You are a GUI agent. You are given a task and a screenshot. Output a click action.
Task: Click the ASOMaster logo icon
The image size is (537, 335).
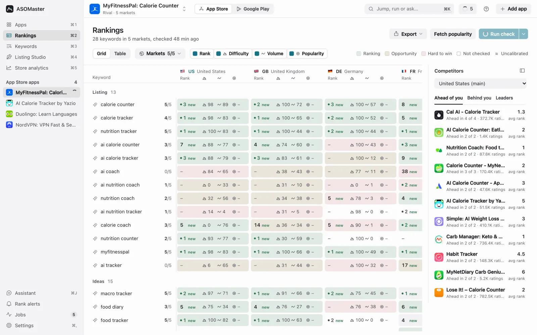click(10, 9)
